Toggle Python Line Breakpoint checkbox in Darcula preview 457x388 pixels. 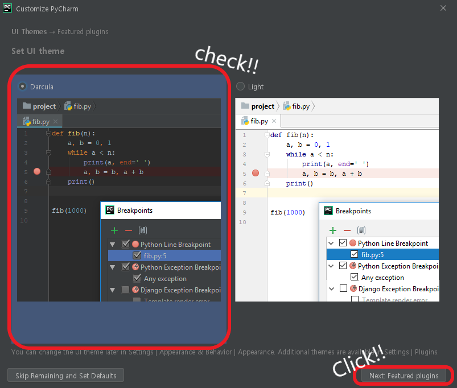coord(126,244)
